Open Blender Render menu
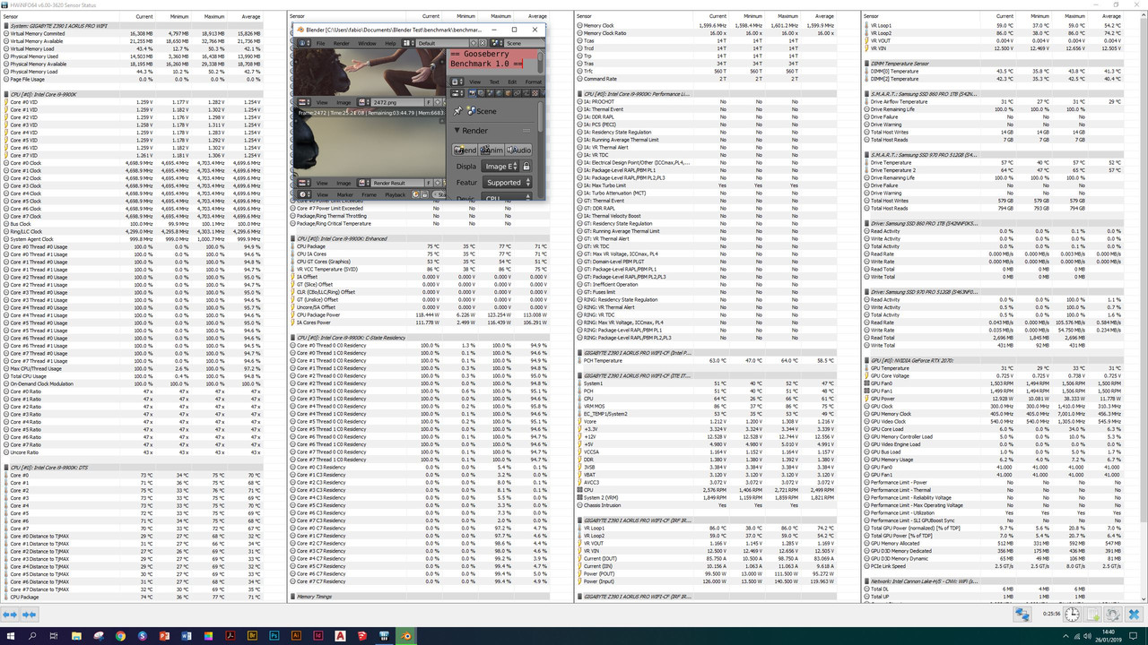This screenshot has width=1148, height=645. tap(342, 43)
